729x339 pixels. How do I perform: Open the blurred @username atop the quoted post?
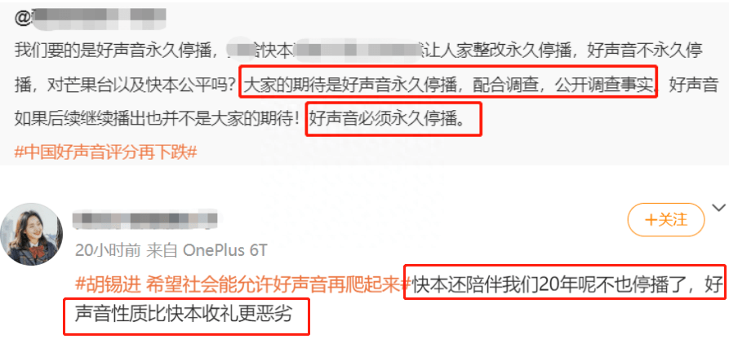(x=90, y=18)
